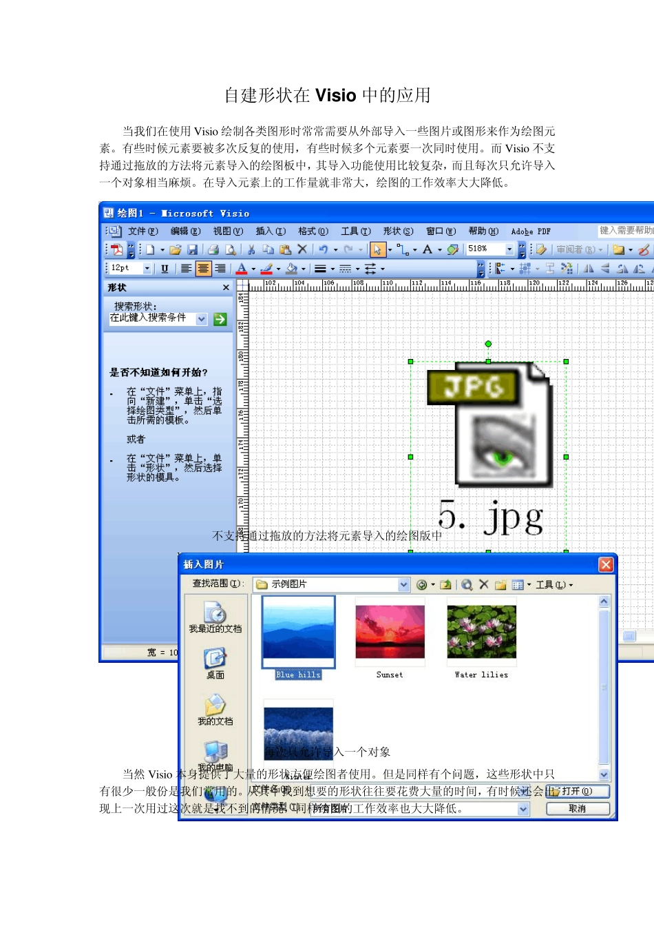Click the 打开 button in insert dialog
654x926 pixels.
click(x=578, y=792)
